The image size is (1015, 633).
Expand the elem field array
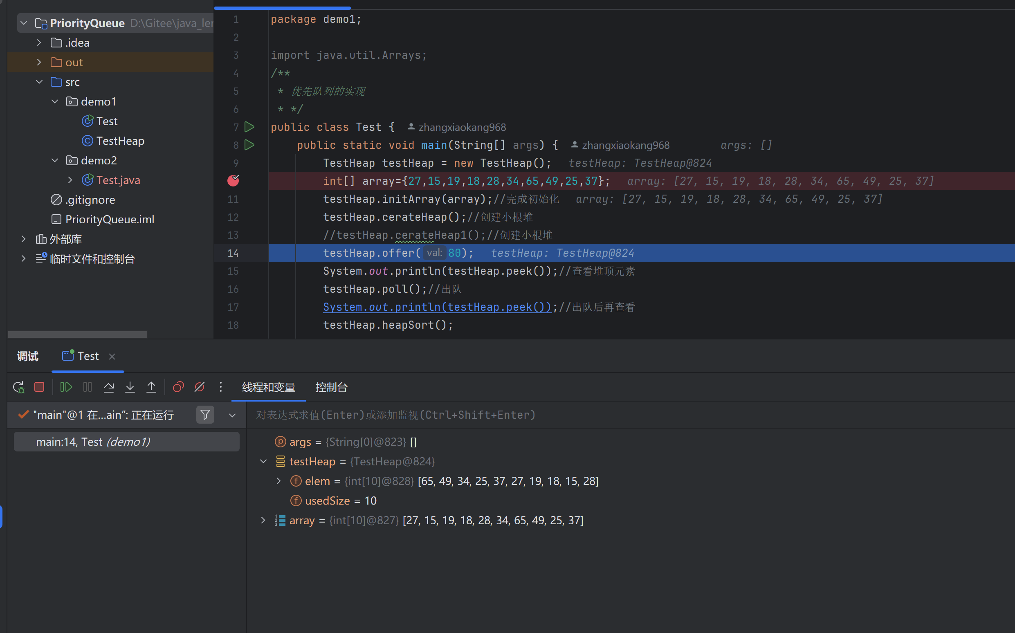tap(279, 480)
